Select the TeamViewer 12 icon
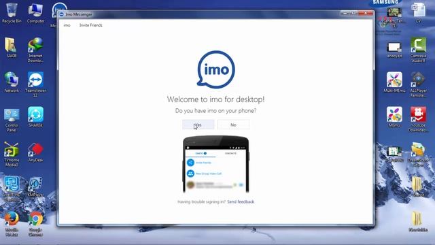 (x=35, y=84)
